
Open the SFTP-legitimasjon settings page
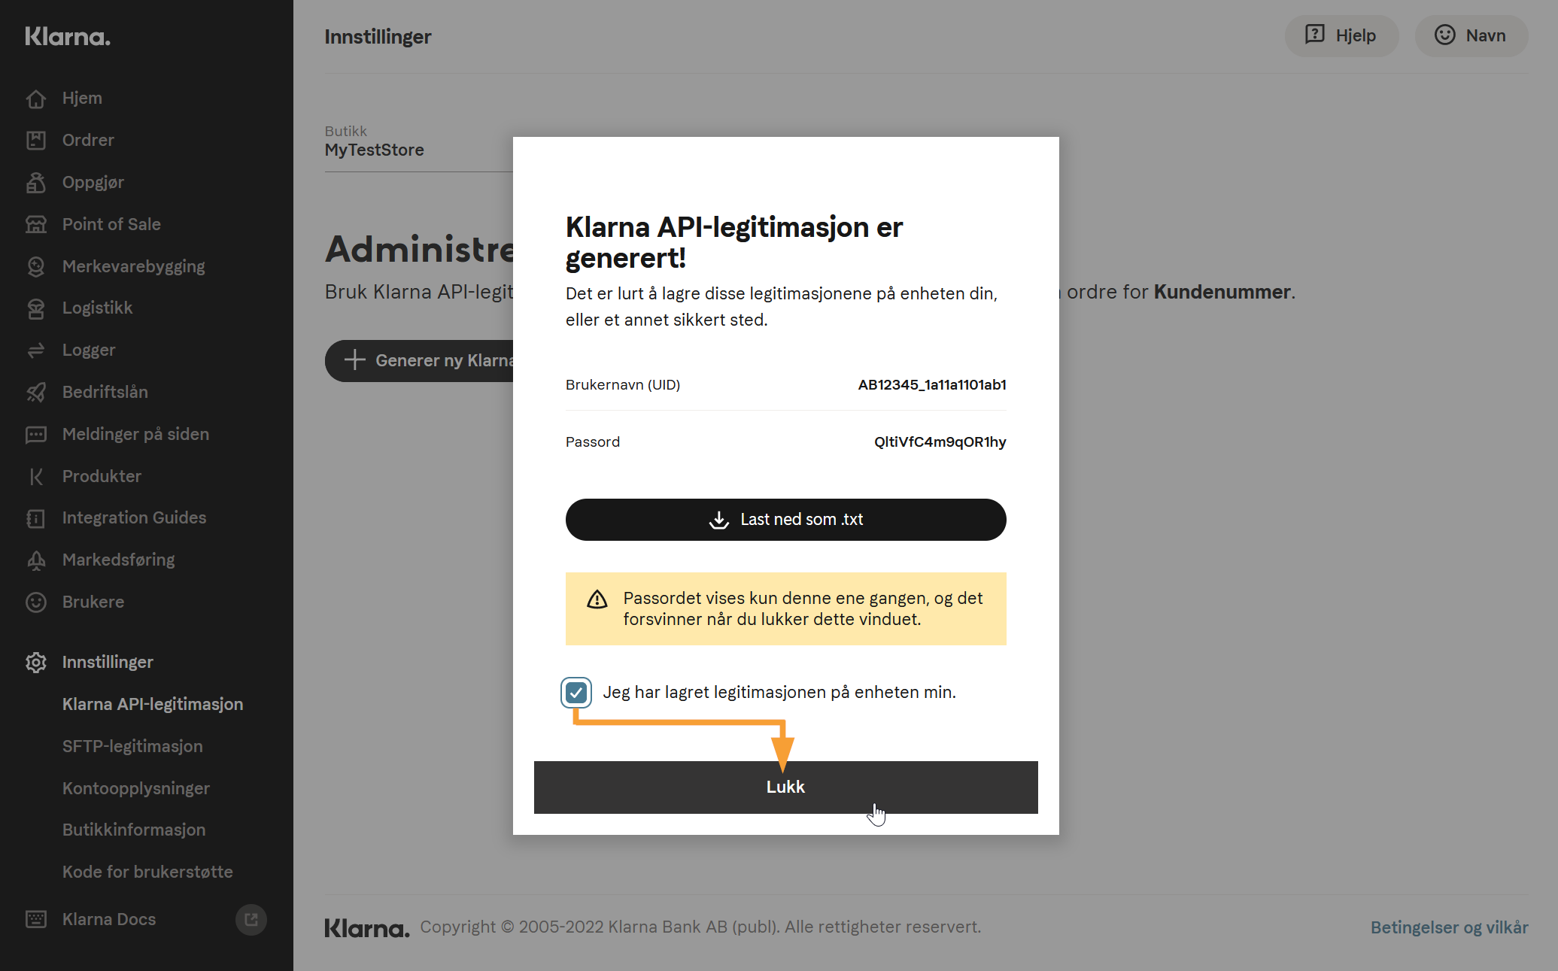(132, 746)
